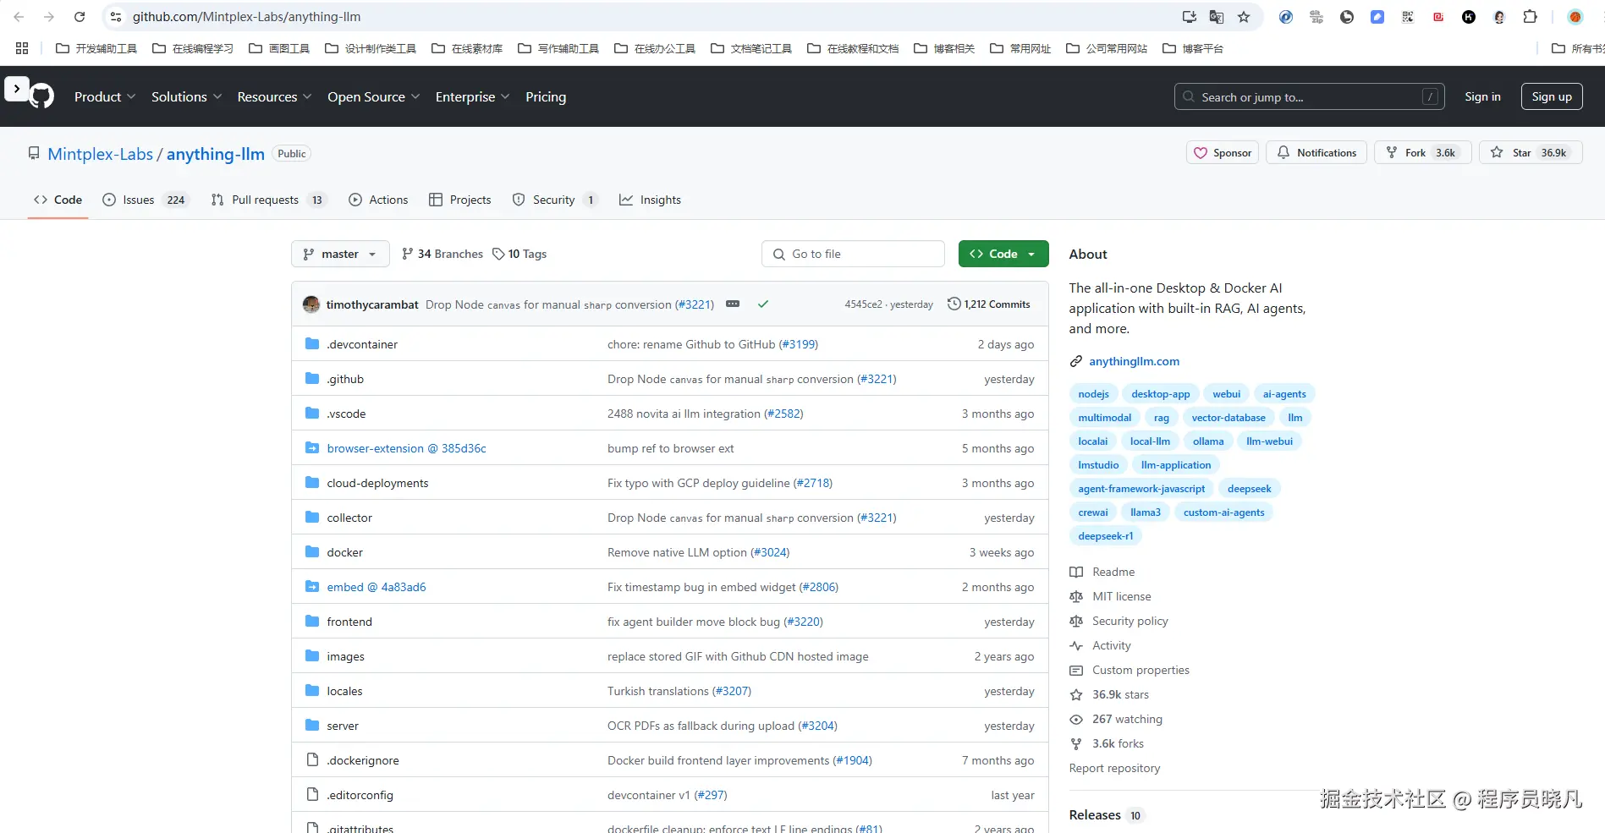Click the Pricing nav link
1605x833 pixels.
click(x=546, y=97)
